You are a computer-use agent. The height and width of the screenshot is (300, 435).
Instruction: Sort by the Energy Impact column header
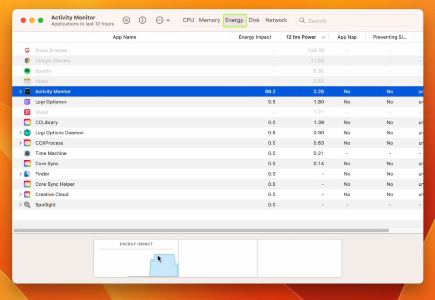(254, 37)
